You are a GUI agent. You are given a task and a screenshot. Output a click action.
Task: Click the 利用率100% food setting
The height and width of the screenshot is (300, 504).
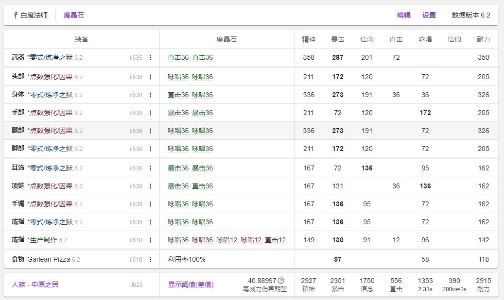click(x=187, y=260)
